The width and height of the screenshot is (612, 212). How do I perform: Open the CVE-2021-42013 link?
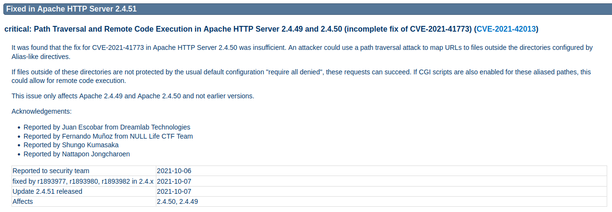506,29
